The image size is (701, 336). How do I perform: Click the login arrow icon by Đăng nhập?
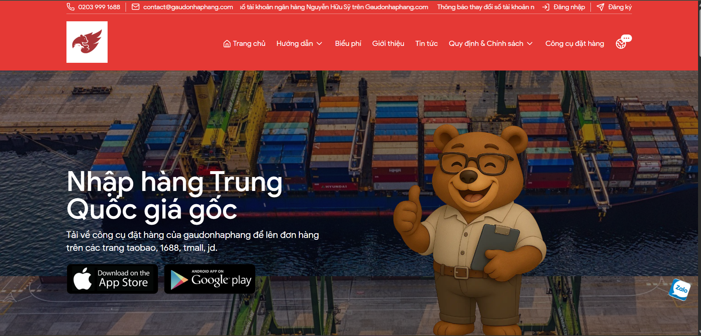546,7
